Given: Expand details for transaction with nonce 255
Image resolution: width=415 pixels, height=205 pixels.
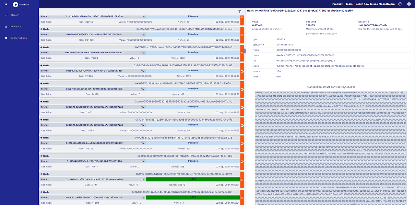Looking at the screenshot, I should coord(242,161).
